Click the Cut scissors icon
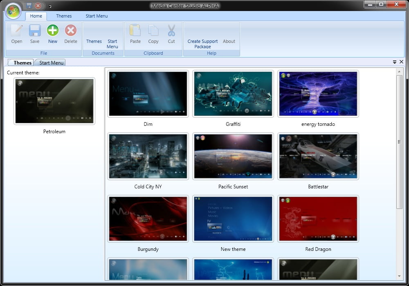 tap(171, 31)
